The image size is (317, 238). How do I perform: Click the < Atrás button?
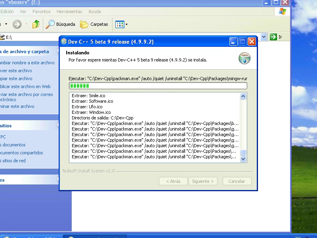point(173,181)
